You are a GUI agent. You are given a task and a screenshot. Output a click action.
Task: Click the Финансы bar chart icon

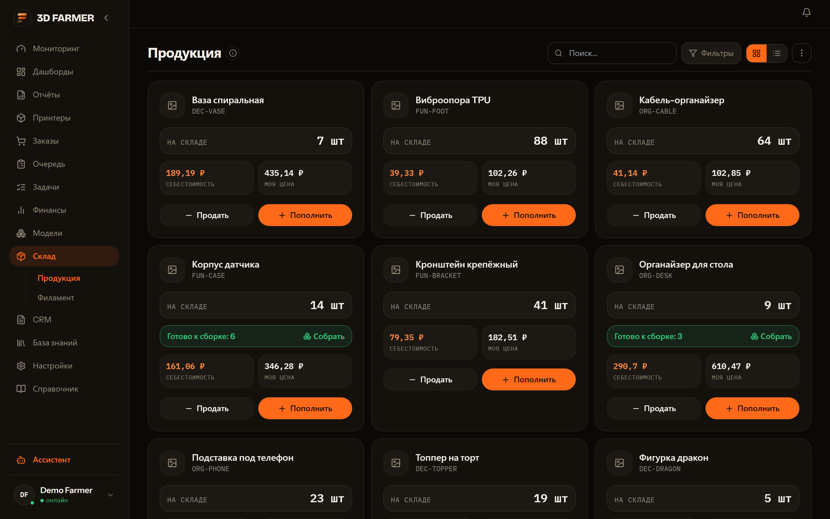[x=21, y=210]
